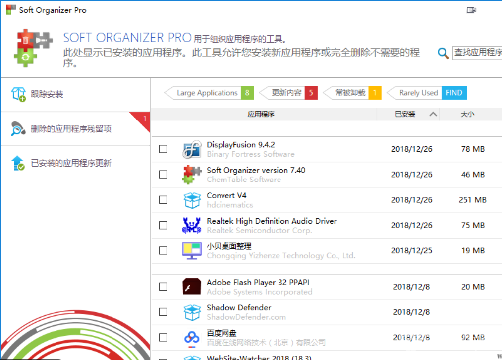The height and width of the screenshot is (360, 502).
Task: Click the magnifier search icon
Action: [x=443, y=53]
